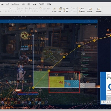Open the 开发工具 ribbon tab

(x=42, y=4)
